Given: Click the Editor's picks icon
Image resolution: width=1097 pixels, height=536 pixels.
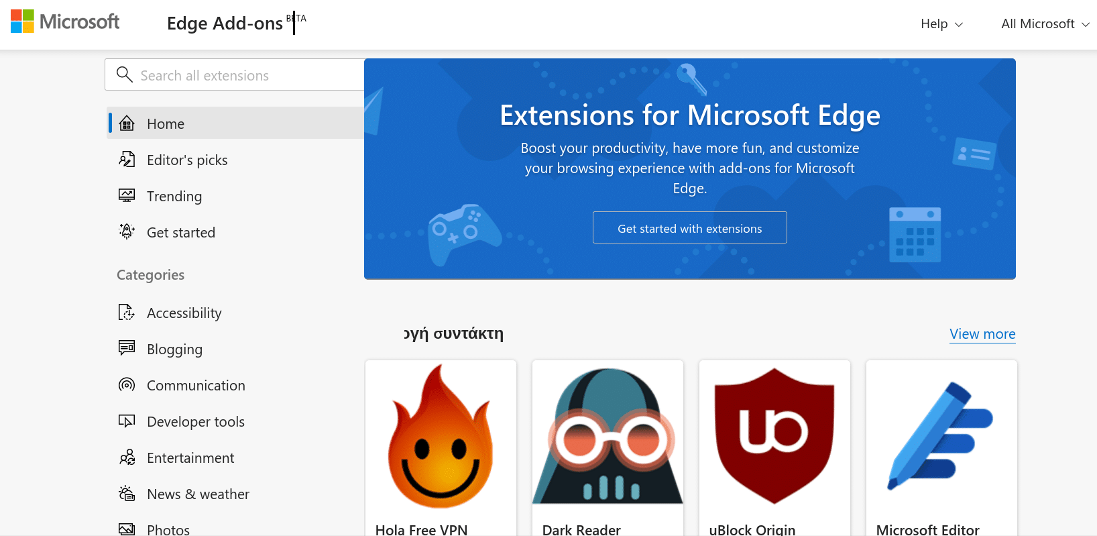Looking at the screenshot, I should [127, 160].
